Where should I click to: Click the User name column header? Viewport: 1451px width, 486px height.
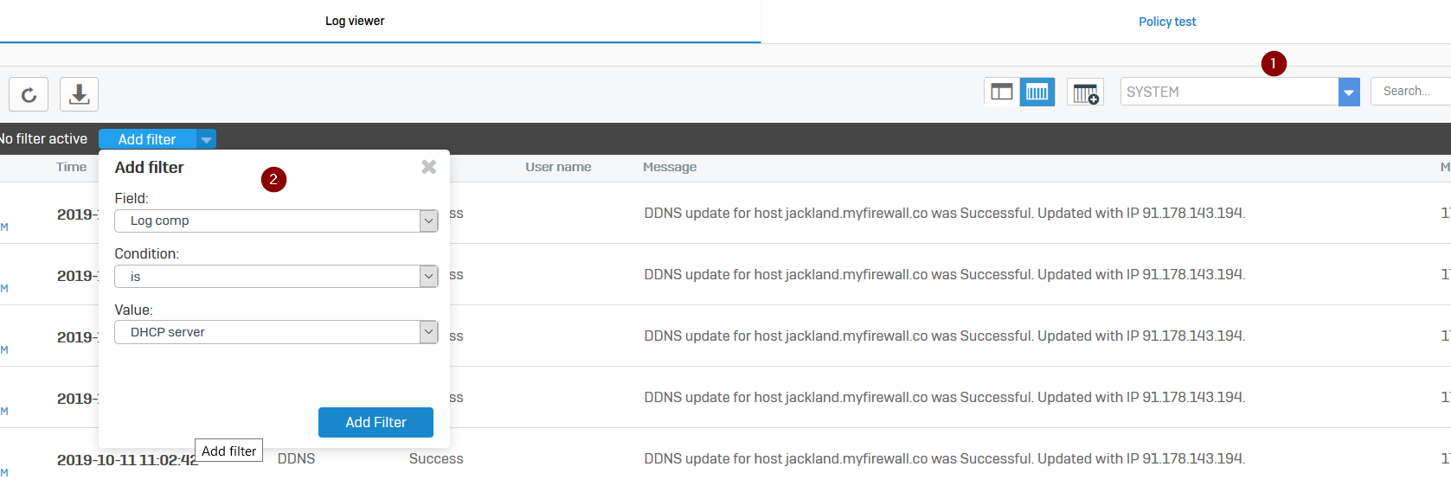click(558, 167)
